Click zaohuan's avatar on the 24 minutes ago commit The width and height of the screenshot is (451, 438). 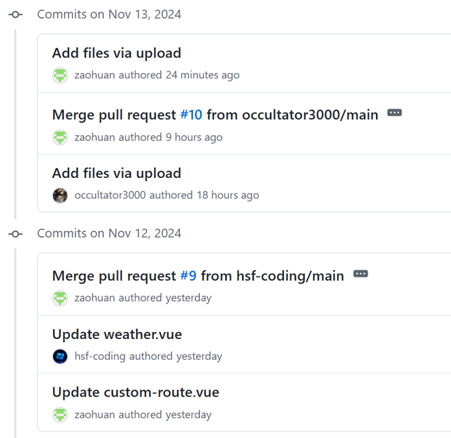point(60,75)
